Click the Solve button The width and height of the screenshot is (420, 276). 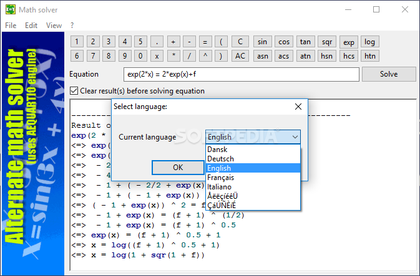[x=389, y=74]
